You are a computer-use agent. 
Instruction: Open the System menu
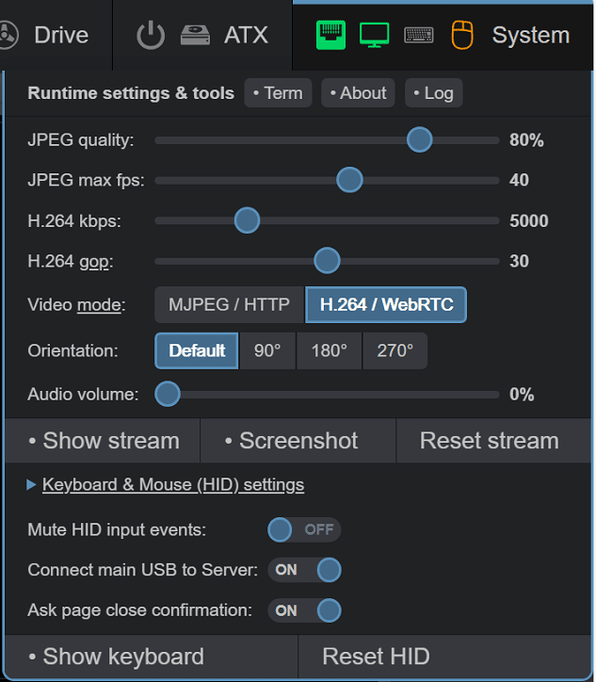coord(530,35)
